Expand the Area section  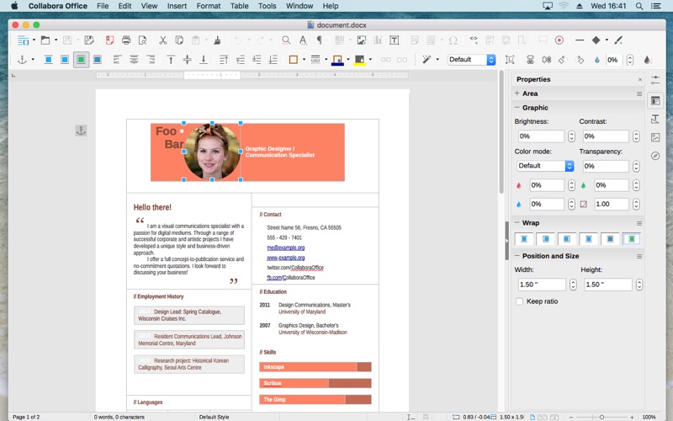click(517, 93)
